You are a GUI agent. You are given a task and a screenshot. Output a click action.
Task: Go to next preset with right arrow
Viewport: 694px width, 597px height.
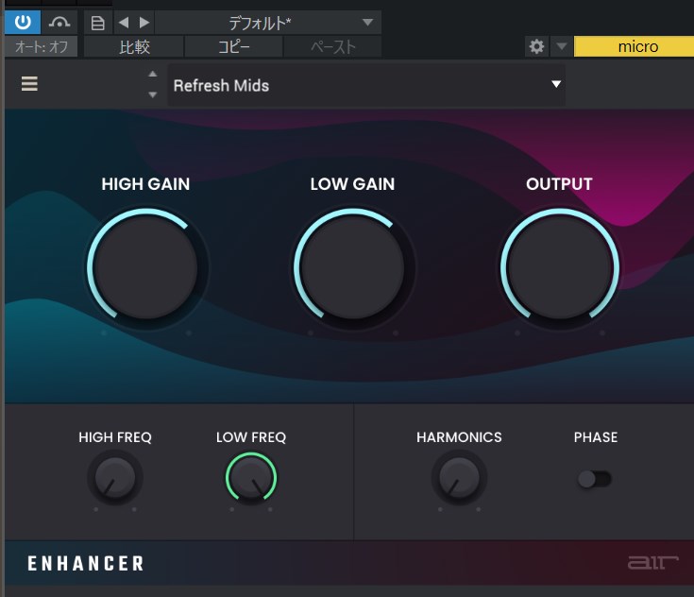tap(144, 23)
